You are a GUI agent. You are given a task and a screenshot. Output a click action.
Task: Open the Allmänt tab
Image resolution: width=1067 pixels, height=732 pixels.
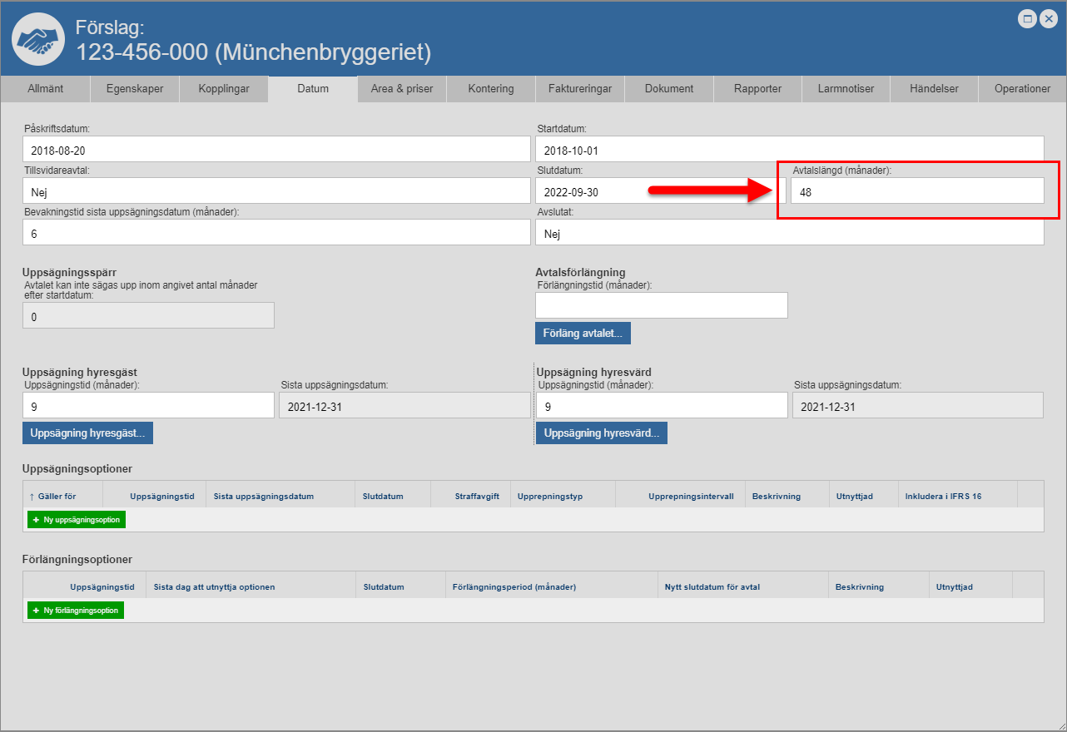45,89
